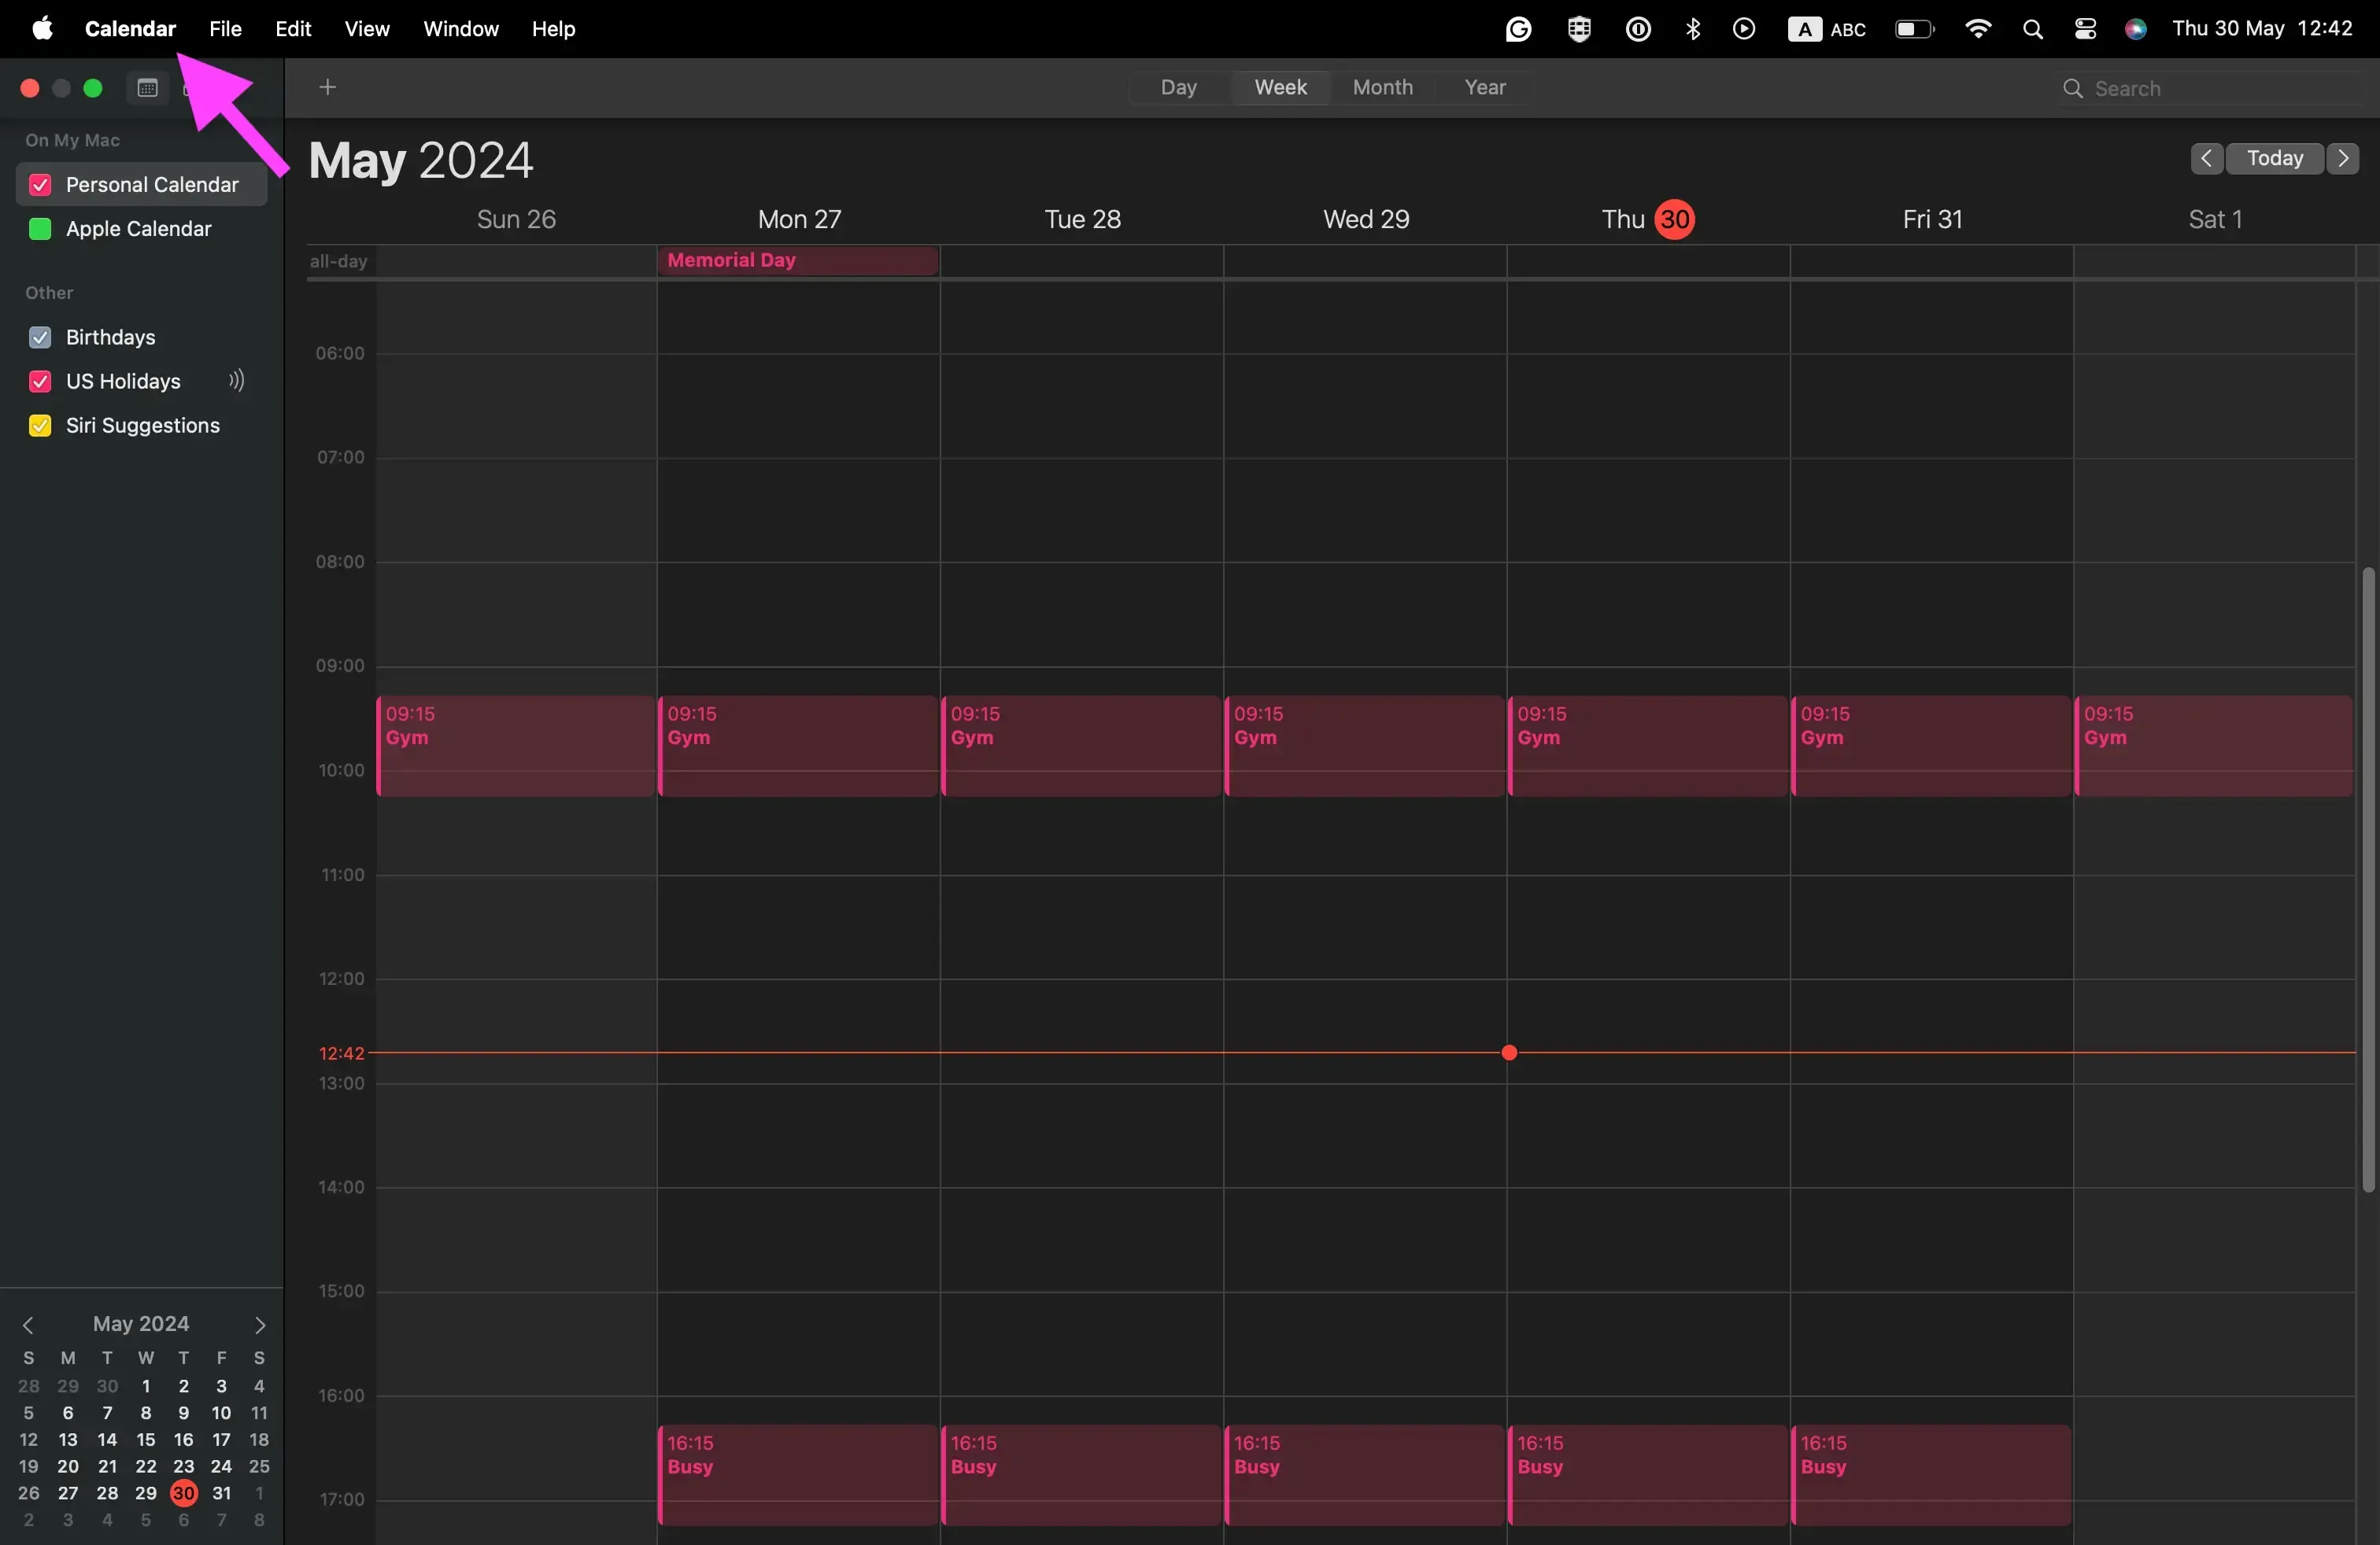This screenshot has width=2380, height=1545.
Task: Toggle the sidebar calendar icon
Action: point(147,88)
